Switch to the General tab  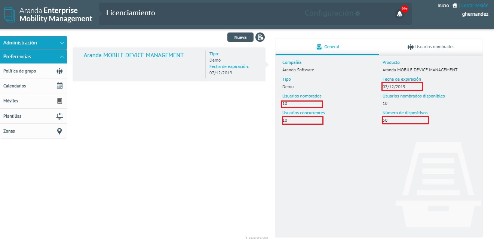click(327, 47)
